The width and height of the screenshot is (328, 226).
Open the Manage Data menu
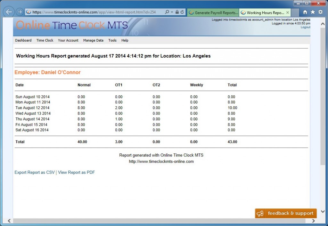[93, 40]
